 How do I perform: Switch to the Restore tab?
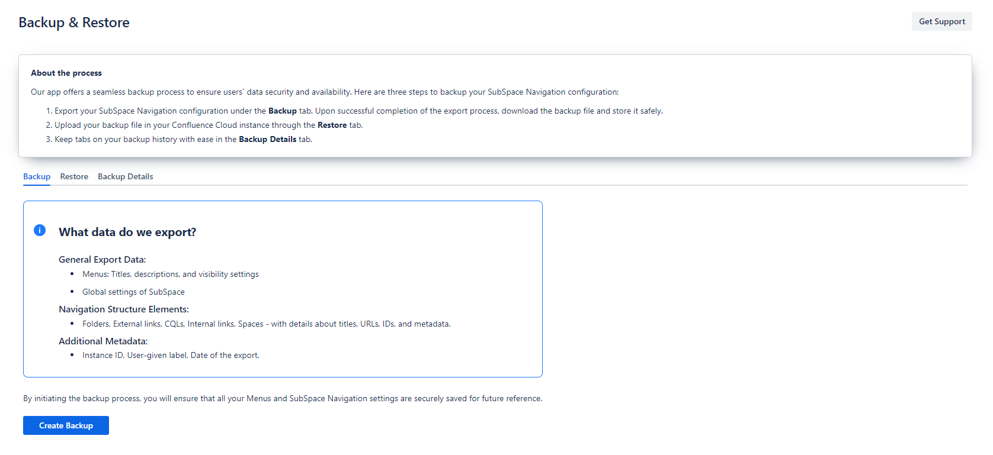click(x=74, y=176)
